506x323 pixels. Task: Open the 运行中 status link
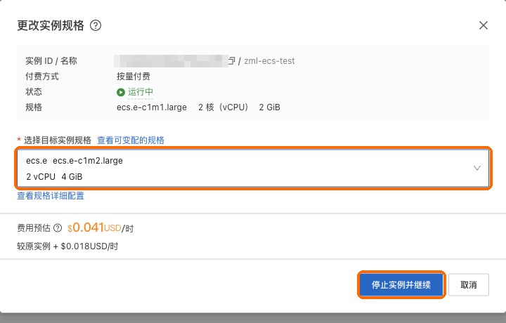[x=141, y=92]
